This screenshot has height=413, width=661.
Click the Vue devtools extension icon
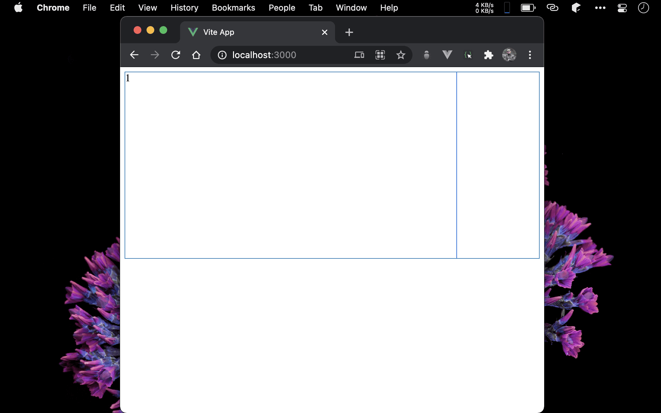(x=447, y=55)
